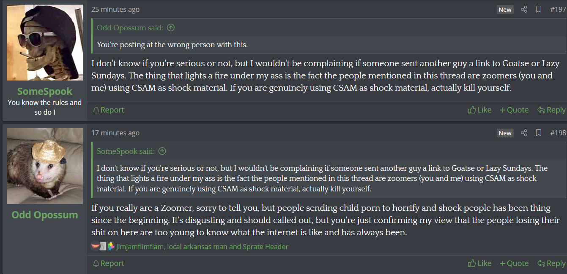Like Odd Opossum's post #198
The image size is (567, 274).
pyautogui.click(x=479, y=263)
